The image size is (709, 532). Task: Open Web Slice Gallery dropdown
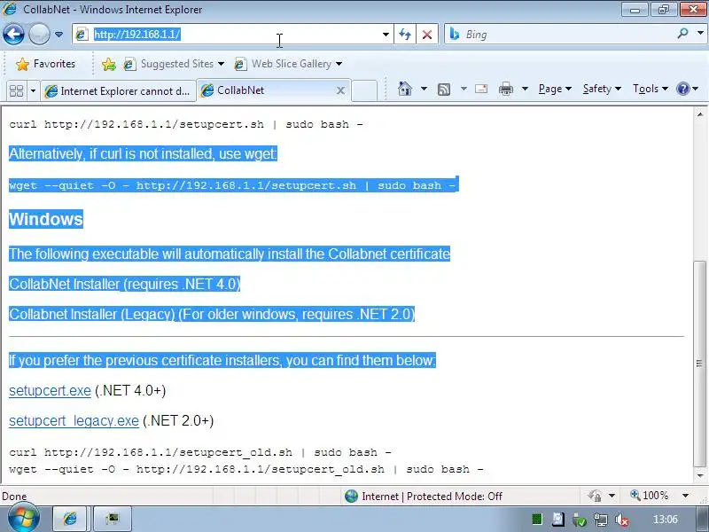tap(288, 64)
